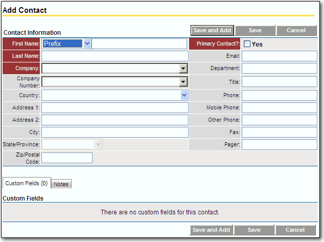
Task: Focus the Mobile Phone field
Action: coord(280,108)
